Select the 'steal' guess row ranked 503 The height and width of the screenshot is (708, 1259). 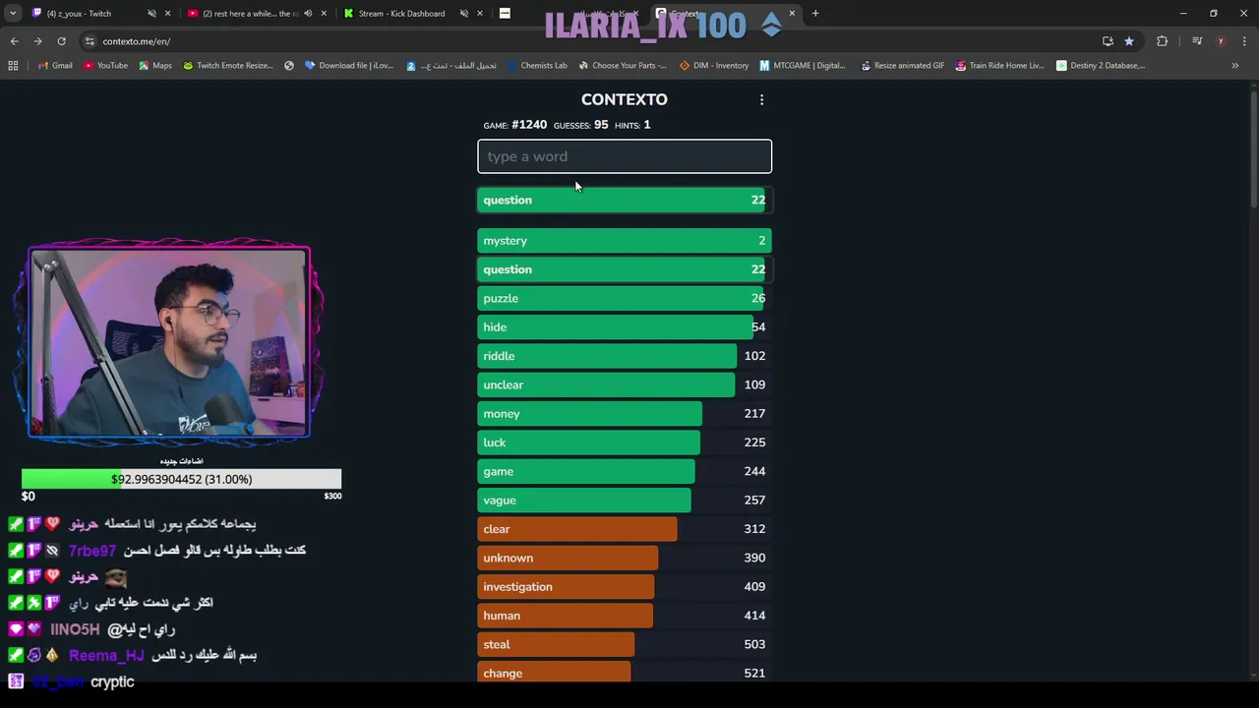pyautogui.click(x=625, y=644)
